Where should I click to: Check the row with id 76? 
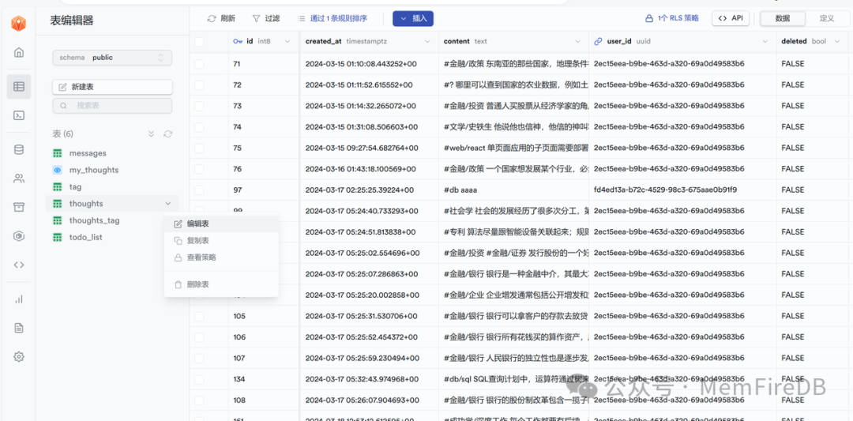tap(199, 169)
